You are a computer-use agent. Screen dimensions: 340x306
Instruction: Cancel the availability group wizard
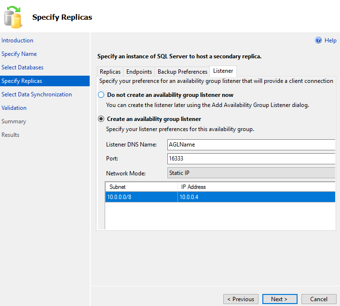[319, 299]
